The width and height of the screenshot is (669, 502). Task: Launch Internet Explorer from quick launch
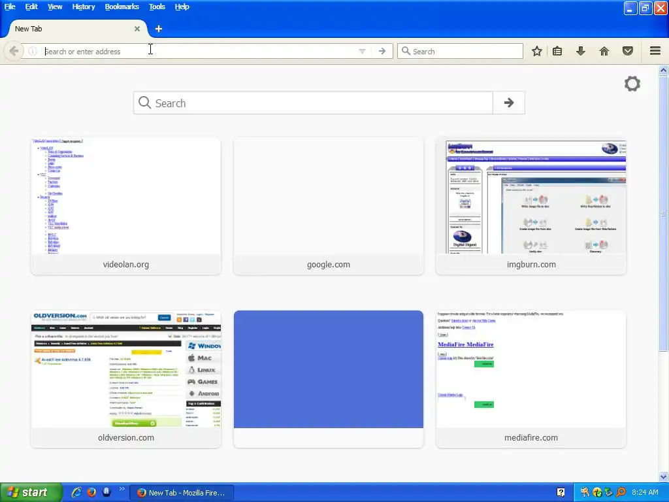[77, 492]
